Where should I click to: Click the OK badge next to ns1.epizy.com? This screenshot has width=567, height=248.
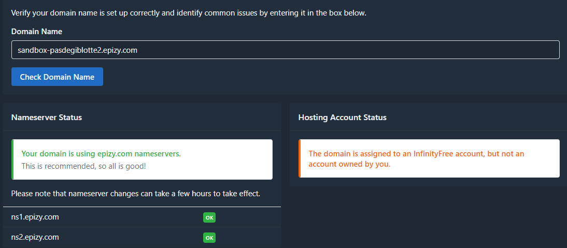[x=209, y=217]
